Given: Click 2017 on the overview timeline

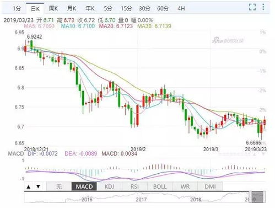Looking at the screenshot, I should [141, 199].
